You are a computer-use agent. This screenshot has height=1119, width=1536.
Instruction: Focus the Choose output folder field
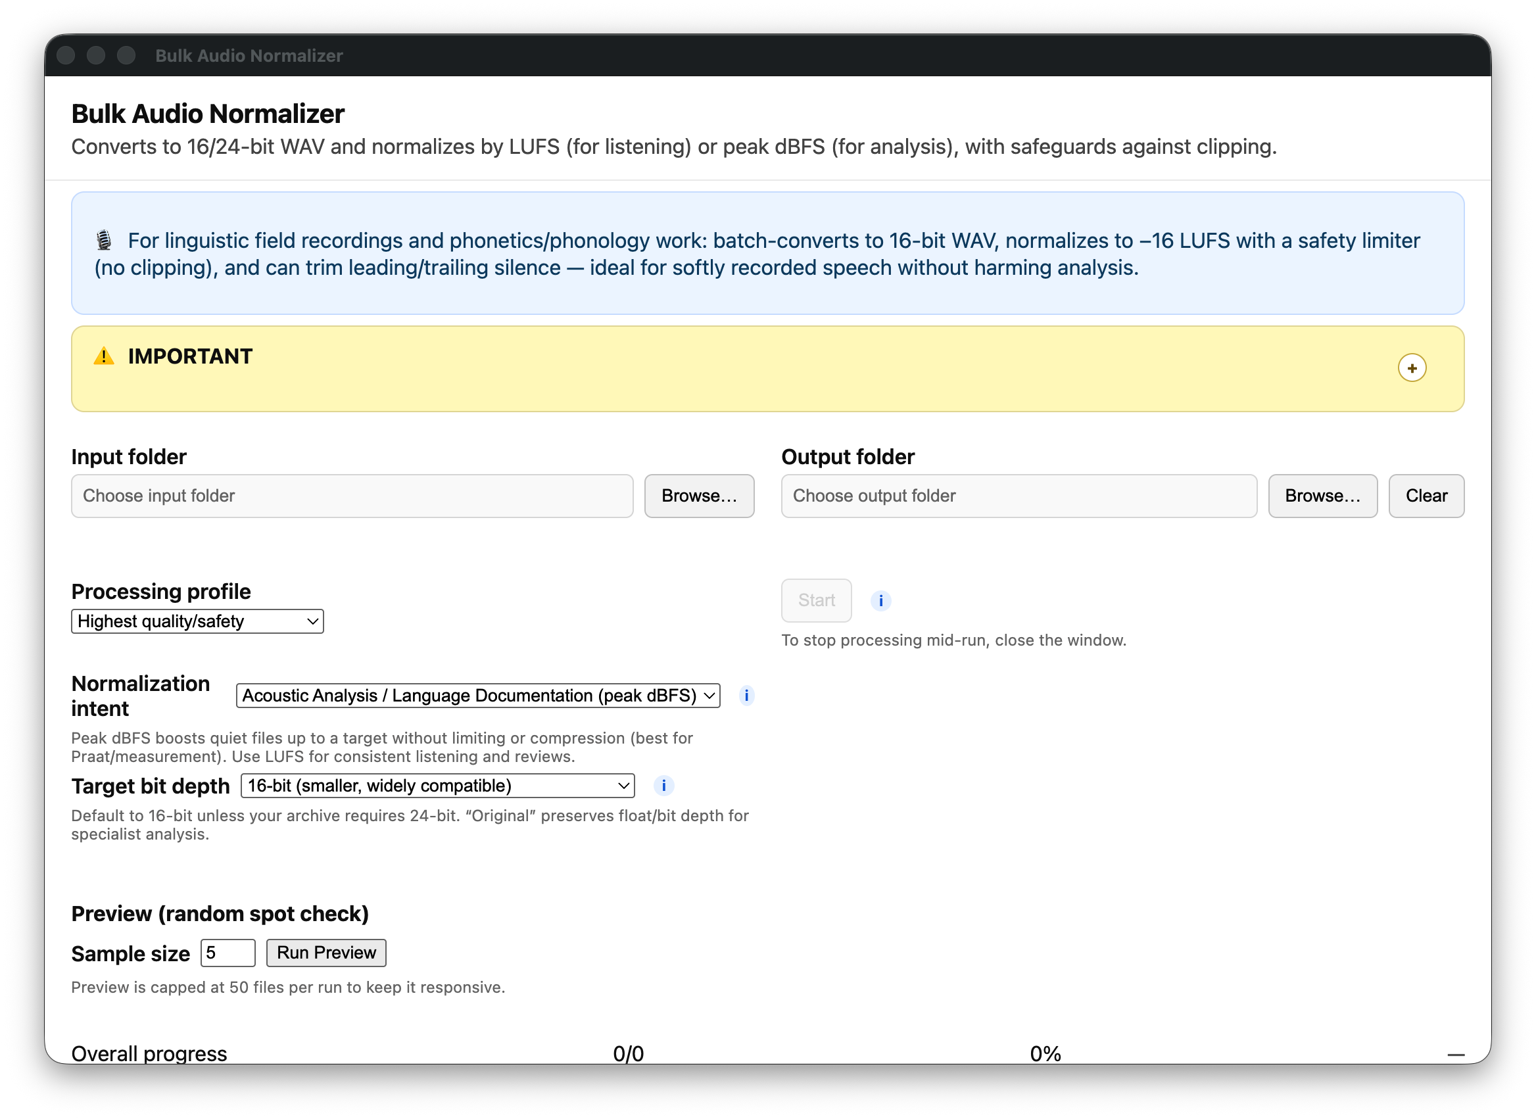(x=1018, y=496)
